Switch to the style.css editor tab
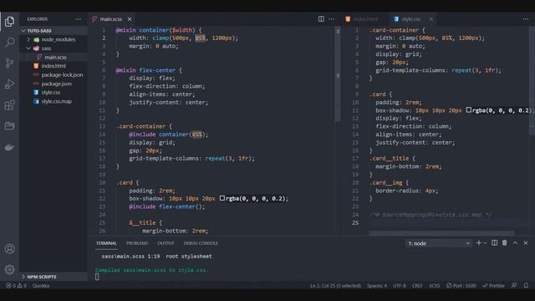Screen dimensions: 535x301 (x=410, y=19)
